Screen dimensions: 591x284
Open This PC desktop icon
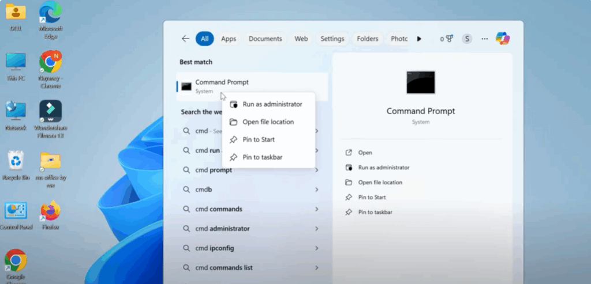click(16, 67)
